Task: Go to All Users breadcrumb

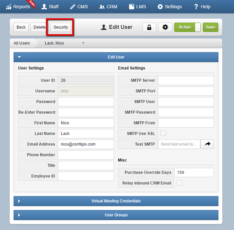Action: coord(22,43)
